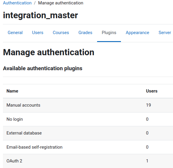Viewport: 173px width, 168px height.
Task: Open the Appearance tab
Action: (x=137, y=33)
